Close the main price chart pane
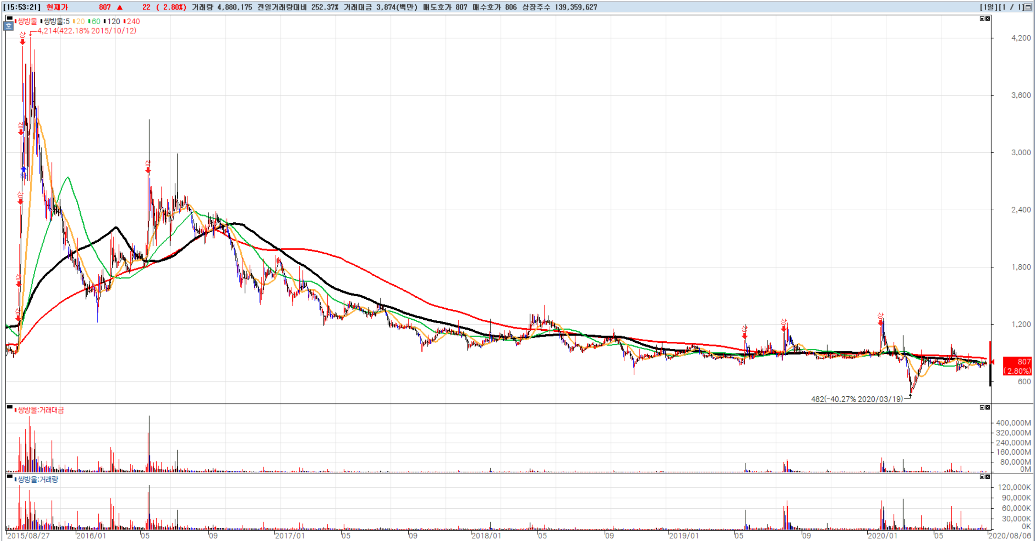The width and height of the screenshot is (1035, 541). point(988,18)
